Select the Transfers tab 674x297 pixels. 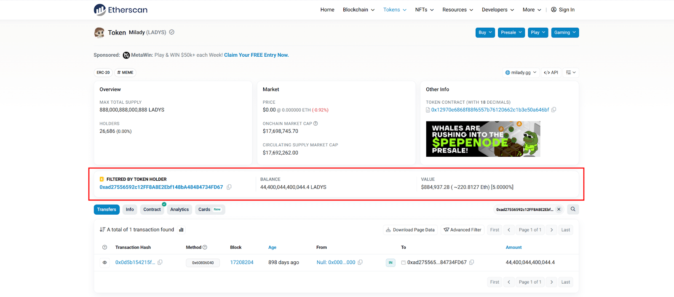click(107, 209)
